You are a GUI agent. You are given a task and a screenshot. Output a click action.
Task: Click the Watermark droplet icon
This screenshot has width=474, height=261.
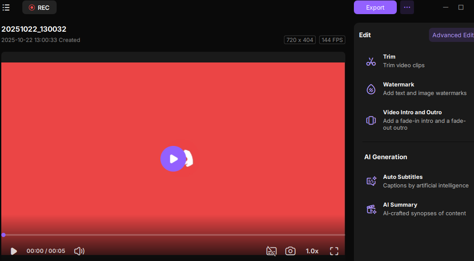pos(371,89)
